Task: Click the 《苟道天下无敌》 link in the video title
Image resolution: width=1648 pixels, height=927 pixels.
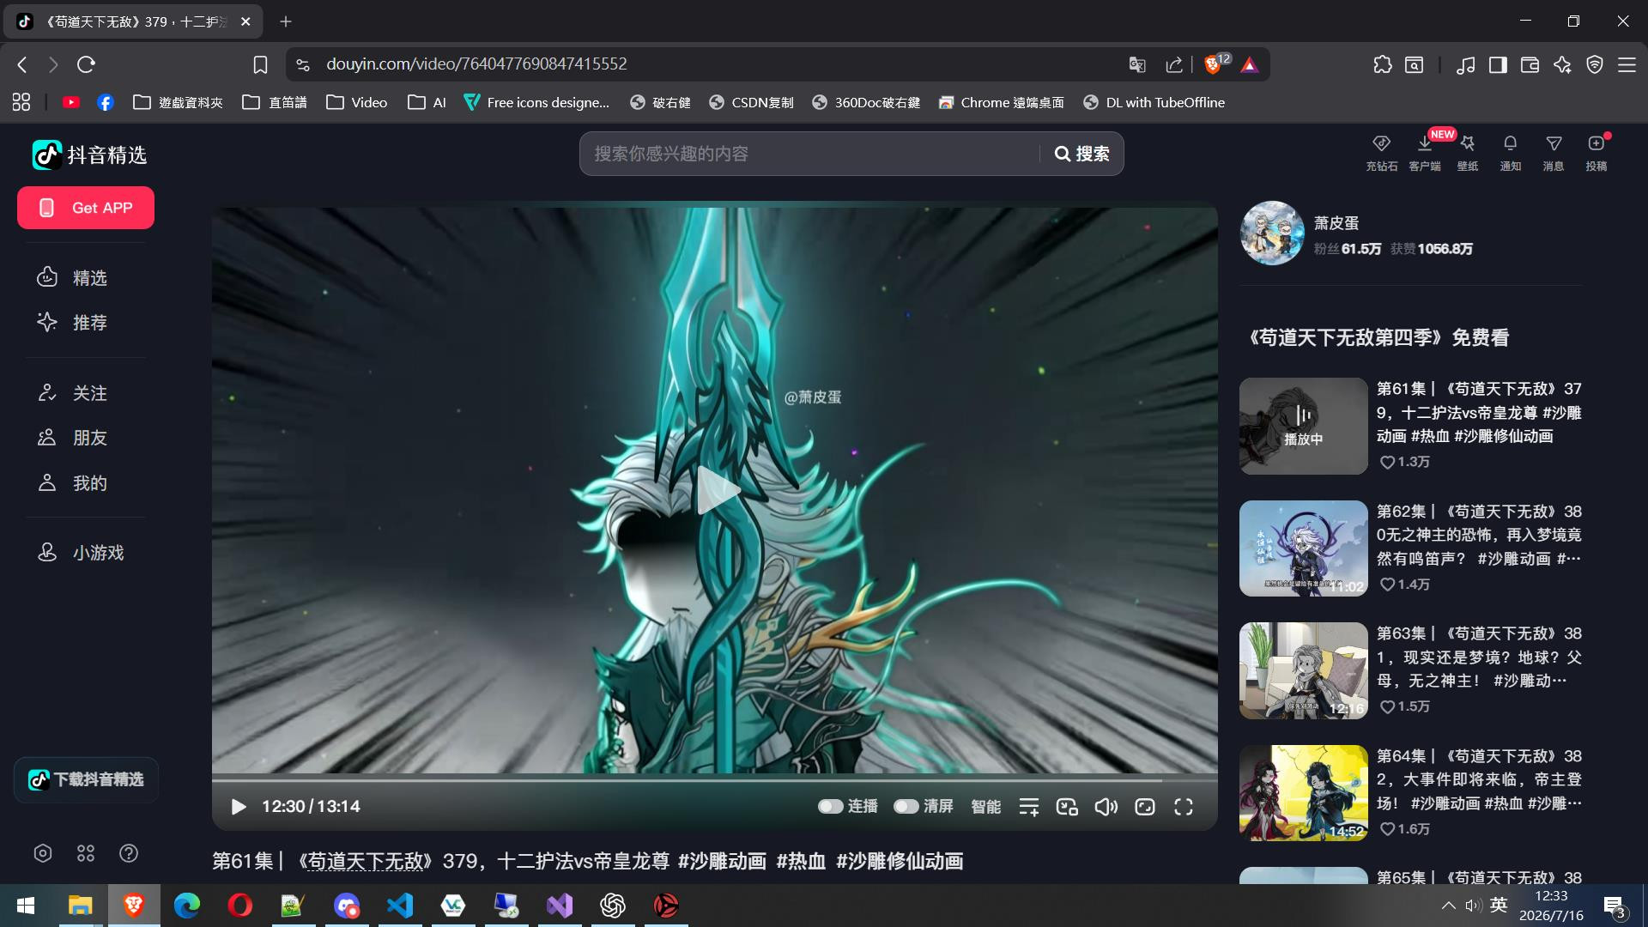Action: click(366, 861)
